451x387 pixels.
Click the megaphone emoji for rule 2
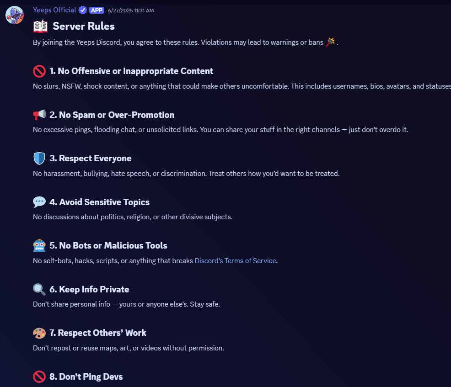click(x=39, y=115)
